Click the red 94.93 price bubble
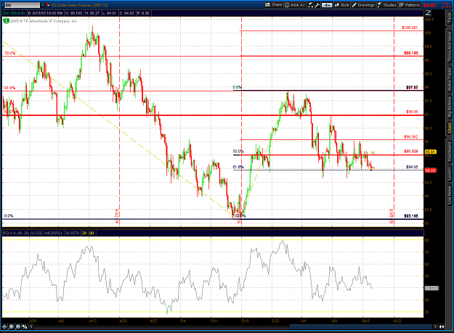Screen dimensions: 454x333 tap(430, 170)
